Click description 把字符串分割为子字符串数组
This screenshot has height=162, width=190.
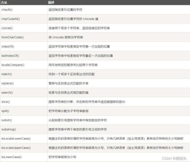coord(68,111)
